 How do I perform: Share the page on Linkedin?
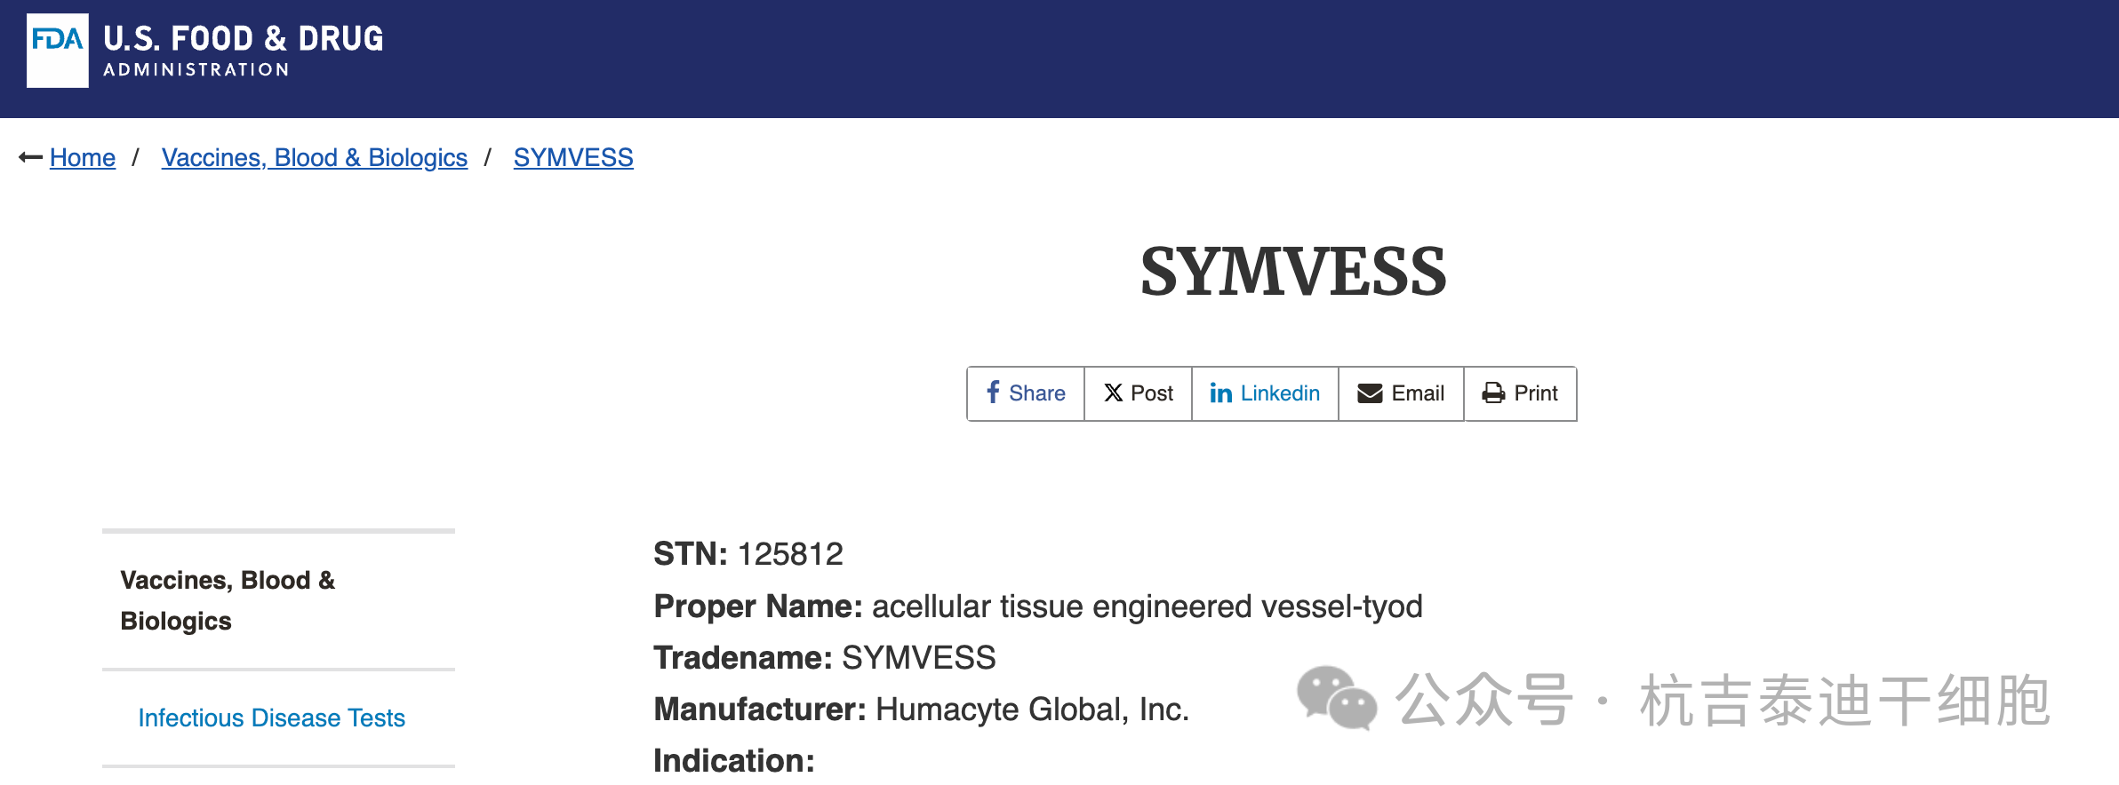coord(1264,393)
